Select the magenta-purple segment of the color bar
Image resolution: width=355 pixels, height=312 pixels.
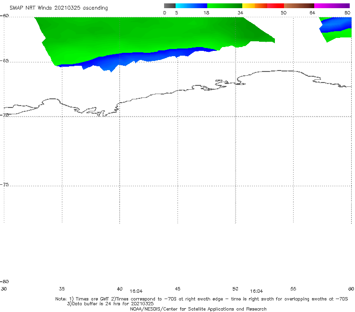(332, 6)
